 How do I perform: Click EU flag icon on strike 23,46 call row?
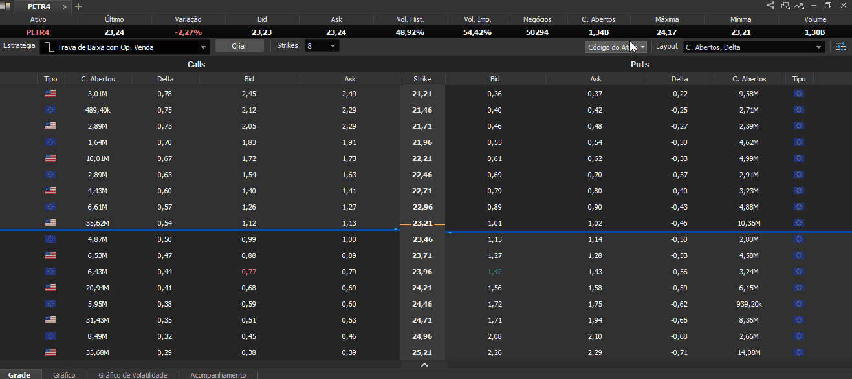50,239
